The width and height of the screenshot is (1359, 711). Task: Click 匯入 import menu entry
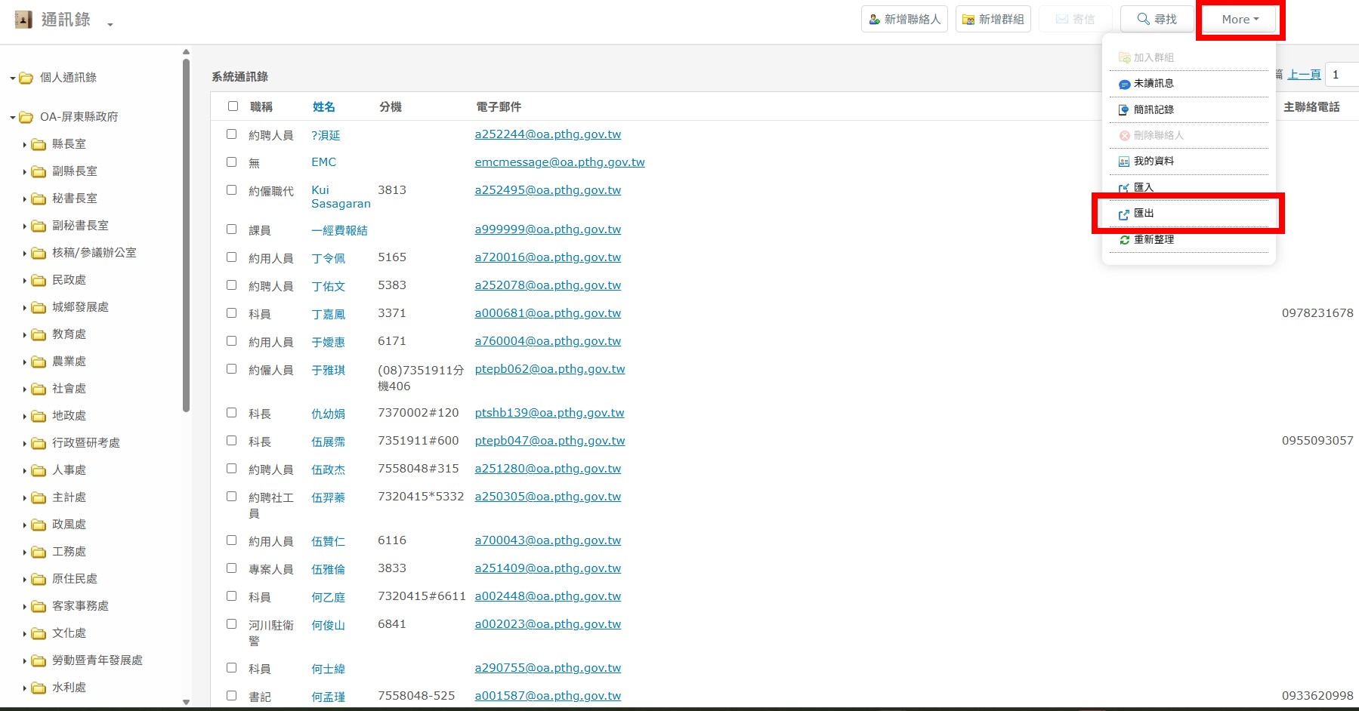coord(1144,187)
